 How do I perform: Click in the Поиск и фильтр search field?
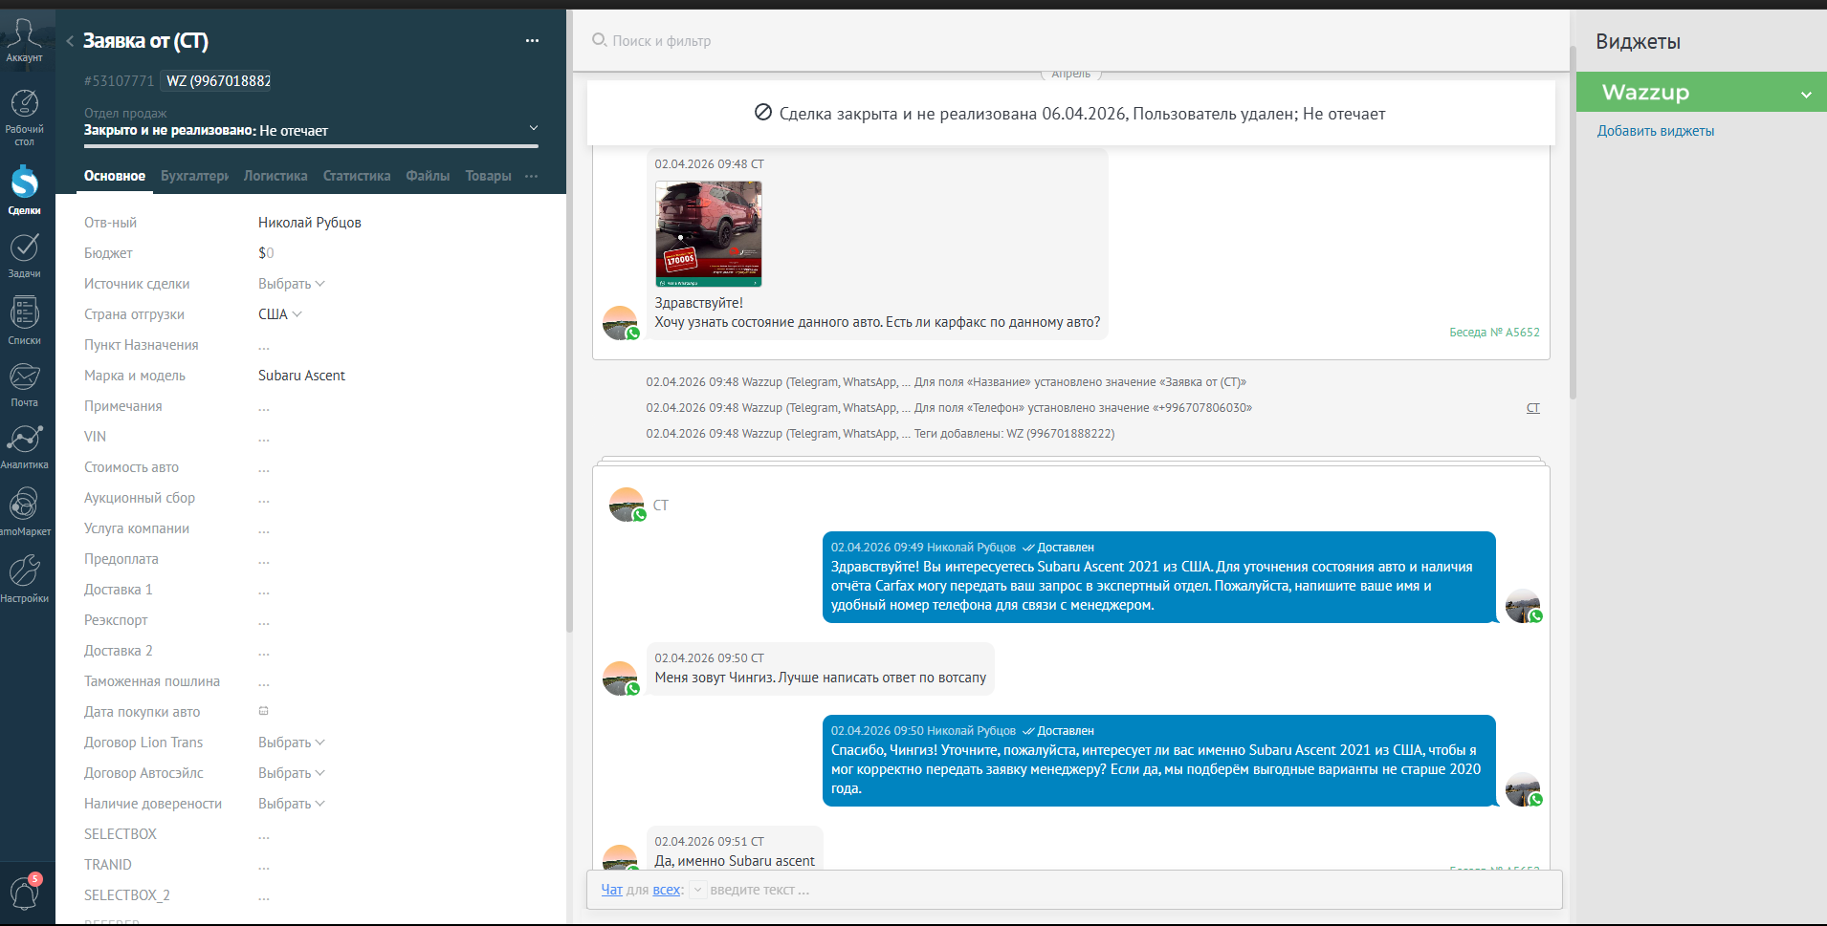pyautogui.click(x=661, y=41)
